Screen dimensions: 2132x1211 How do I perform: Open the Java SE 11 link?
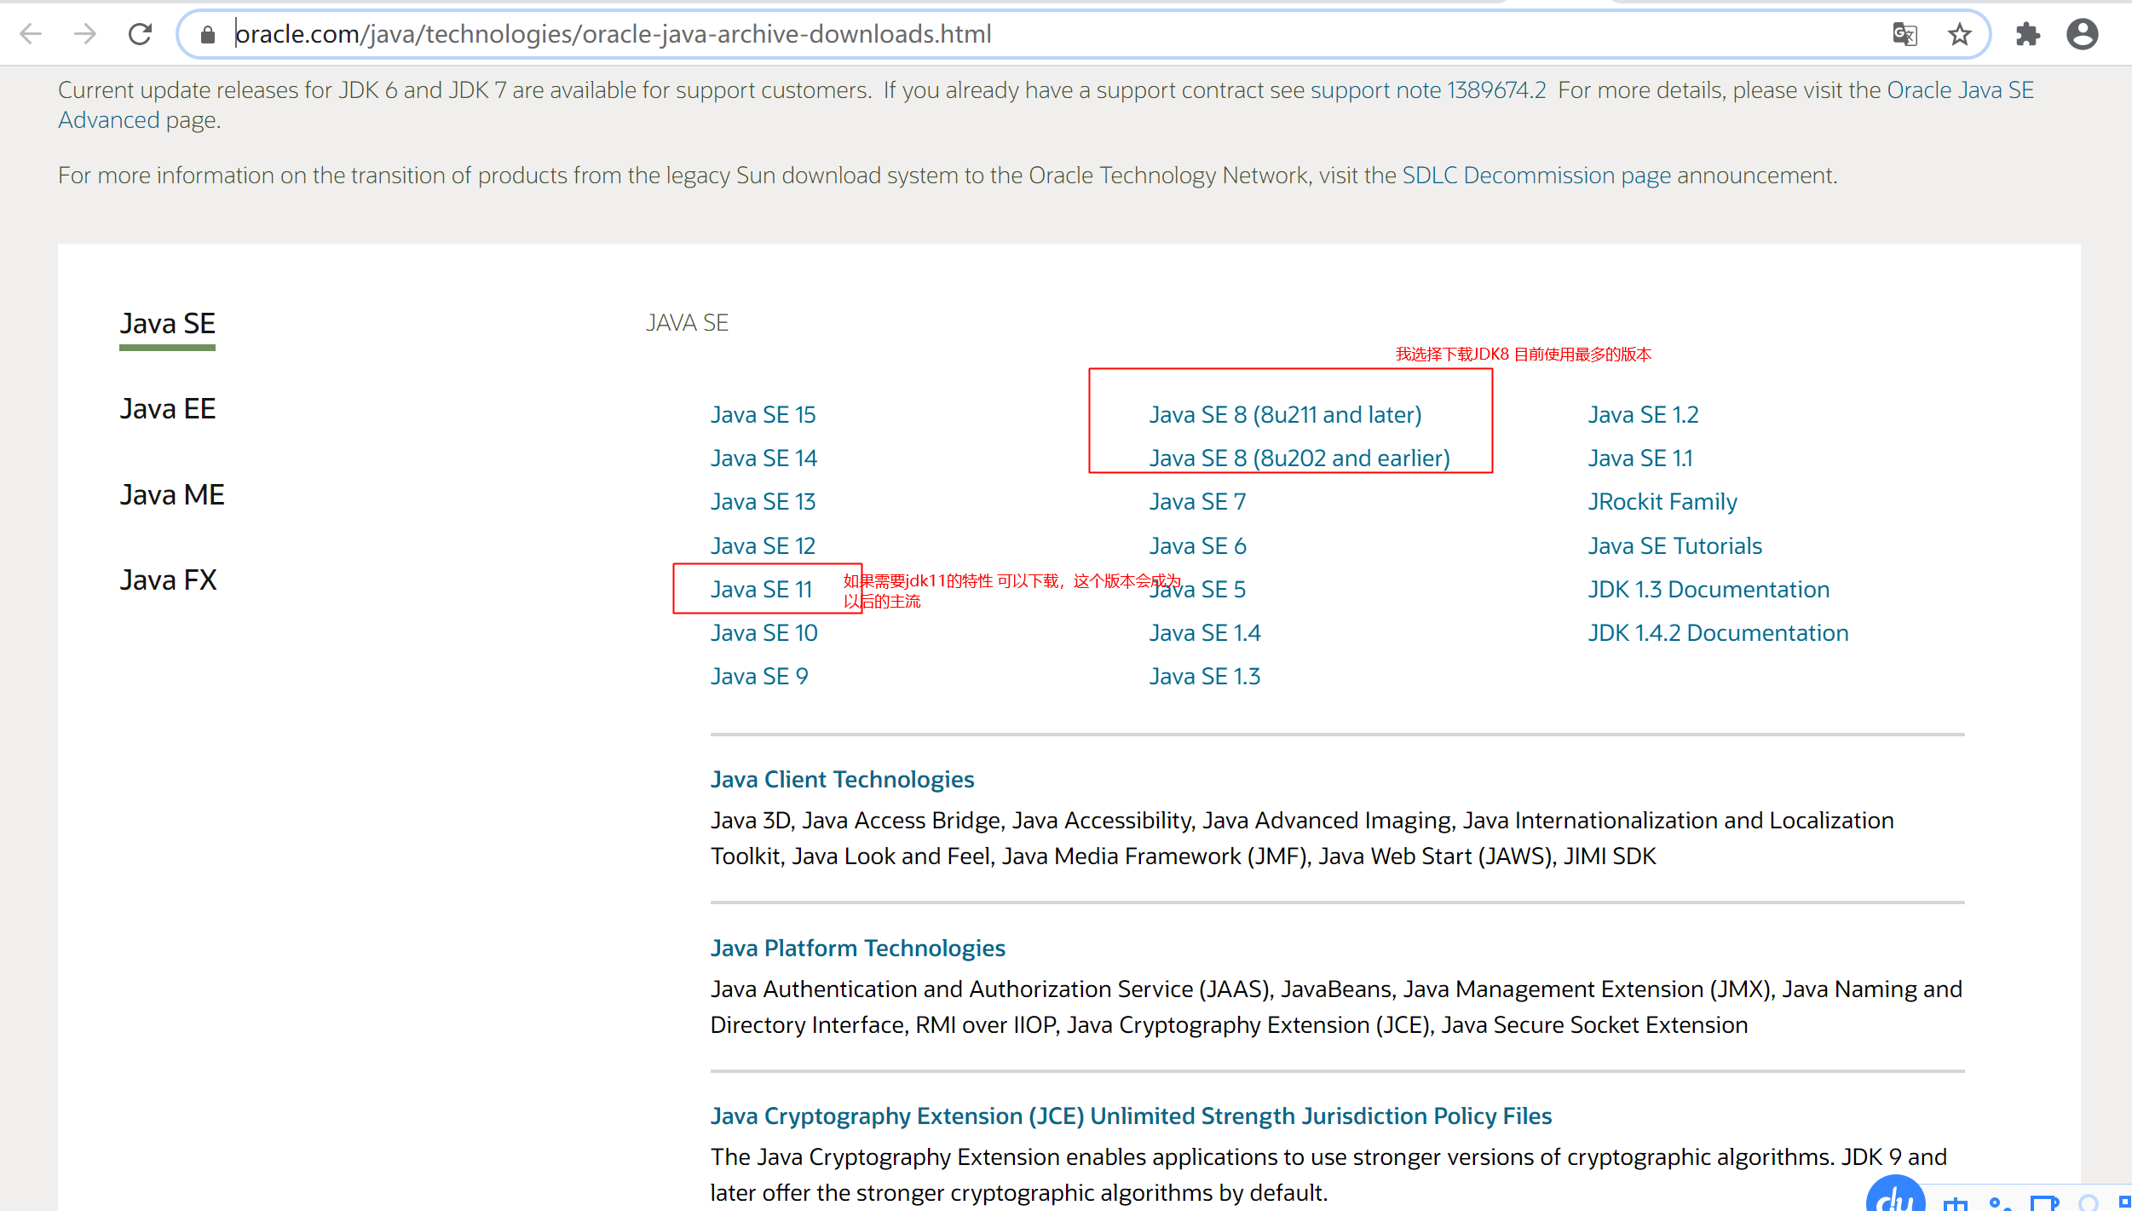point(761,590)
